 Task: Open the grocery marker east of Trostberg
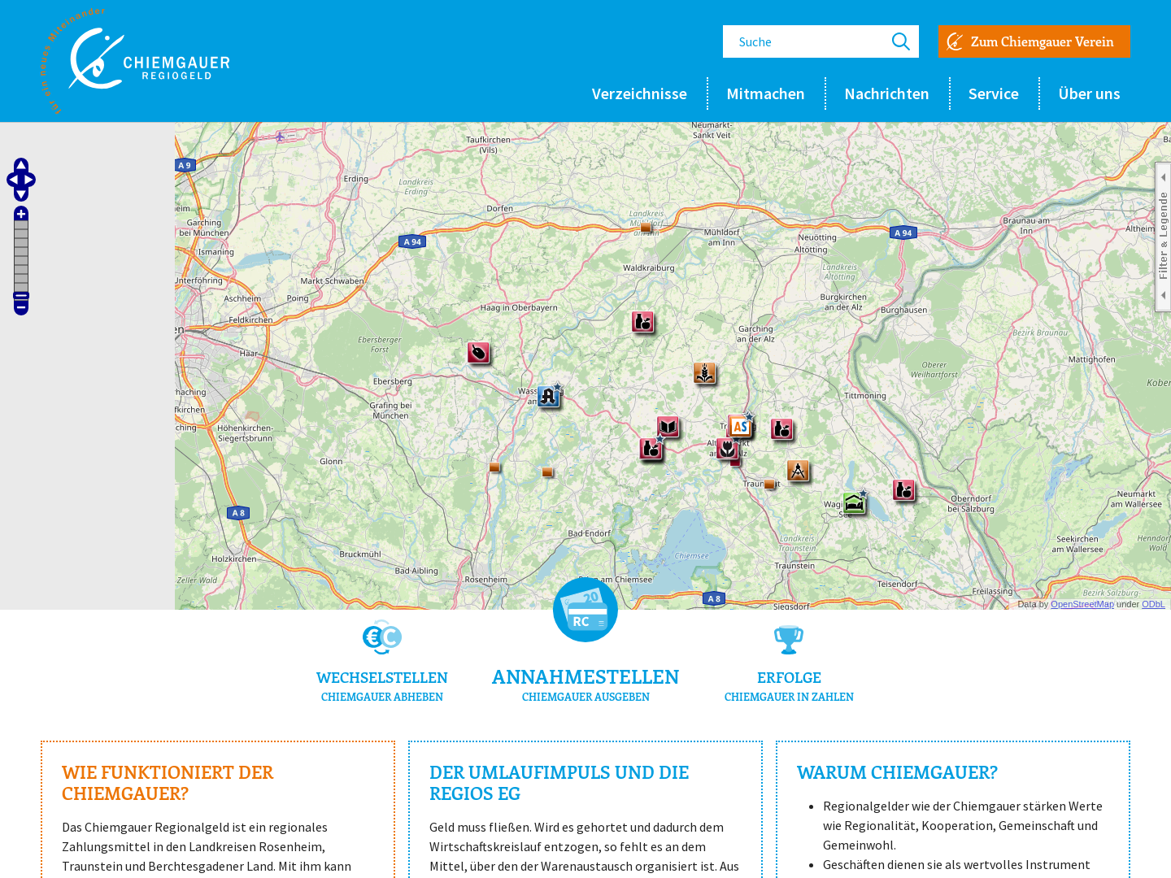(x=781, y=428)
